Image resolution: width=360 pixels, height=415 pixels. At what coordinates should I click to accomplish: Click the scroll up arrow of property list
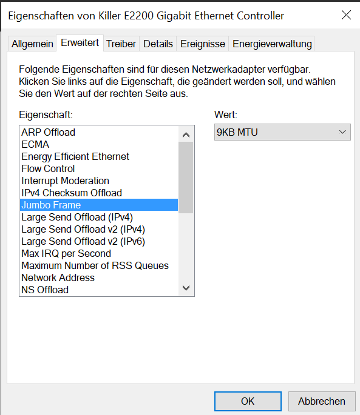click(x=186, y=135)
